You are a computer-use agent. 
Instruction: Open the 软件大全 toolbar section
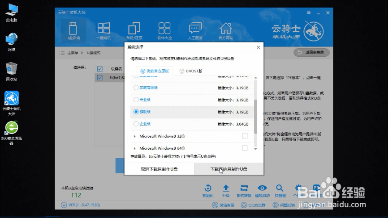164,31
